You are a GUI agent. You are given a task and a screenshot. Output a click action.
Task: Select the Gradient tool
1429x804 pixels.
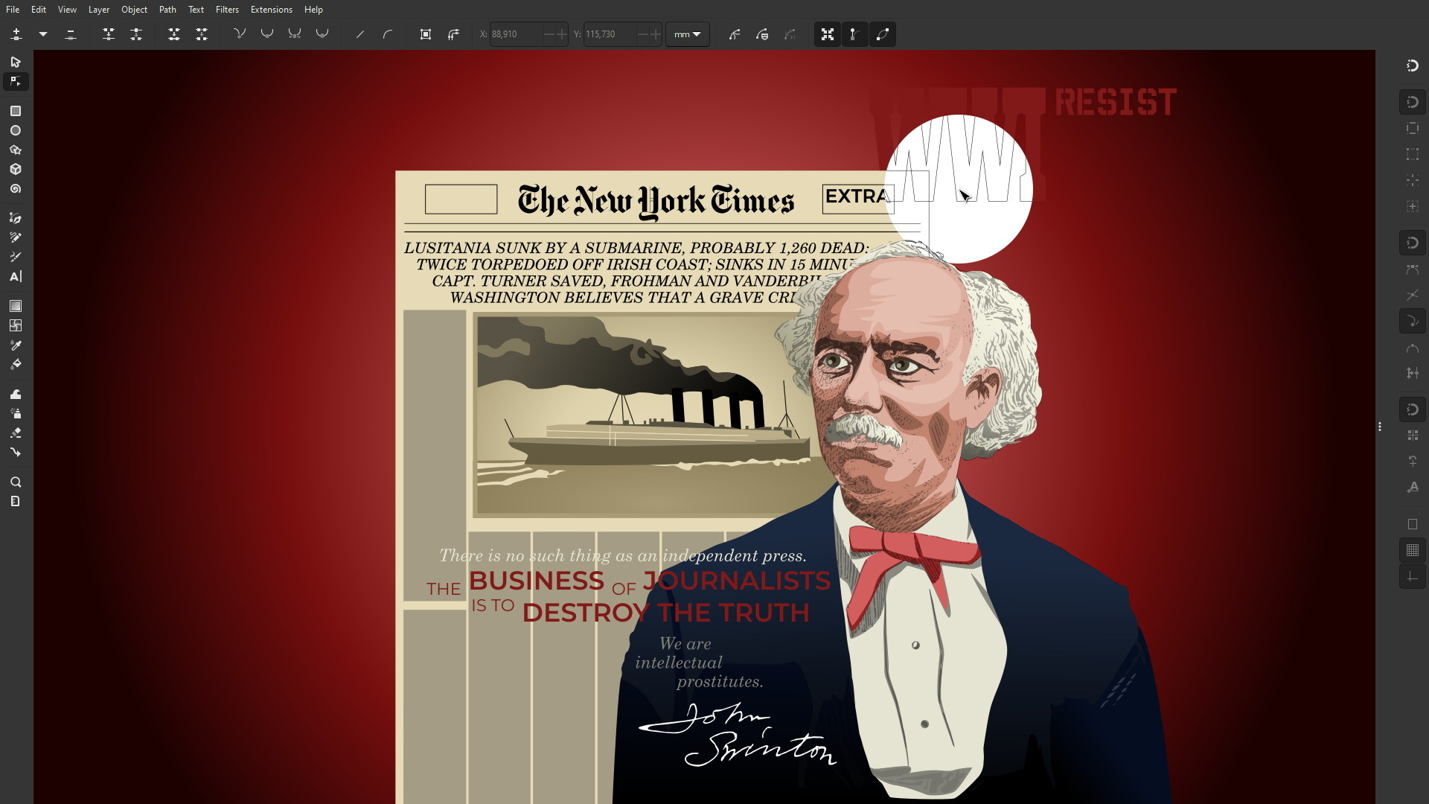click(x=16, y=306)
